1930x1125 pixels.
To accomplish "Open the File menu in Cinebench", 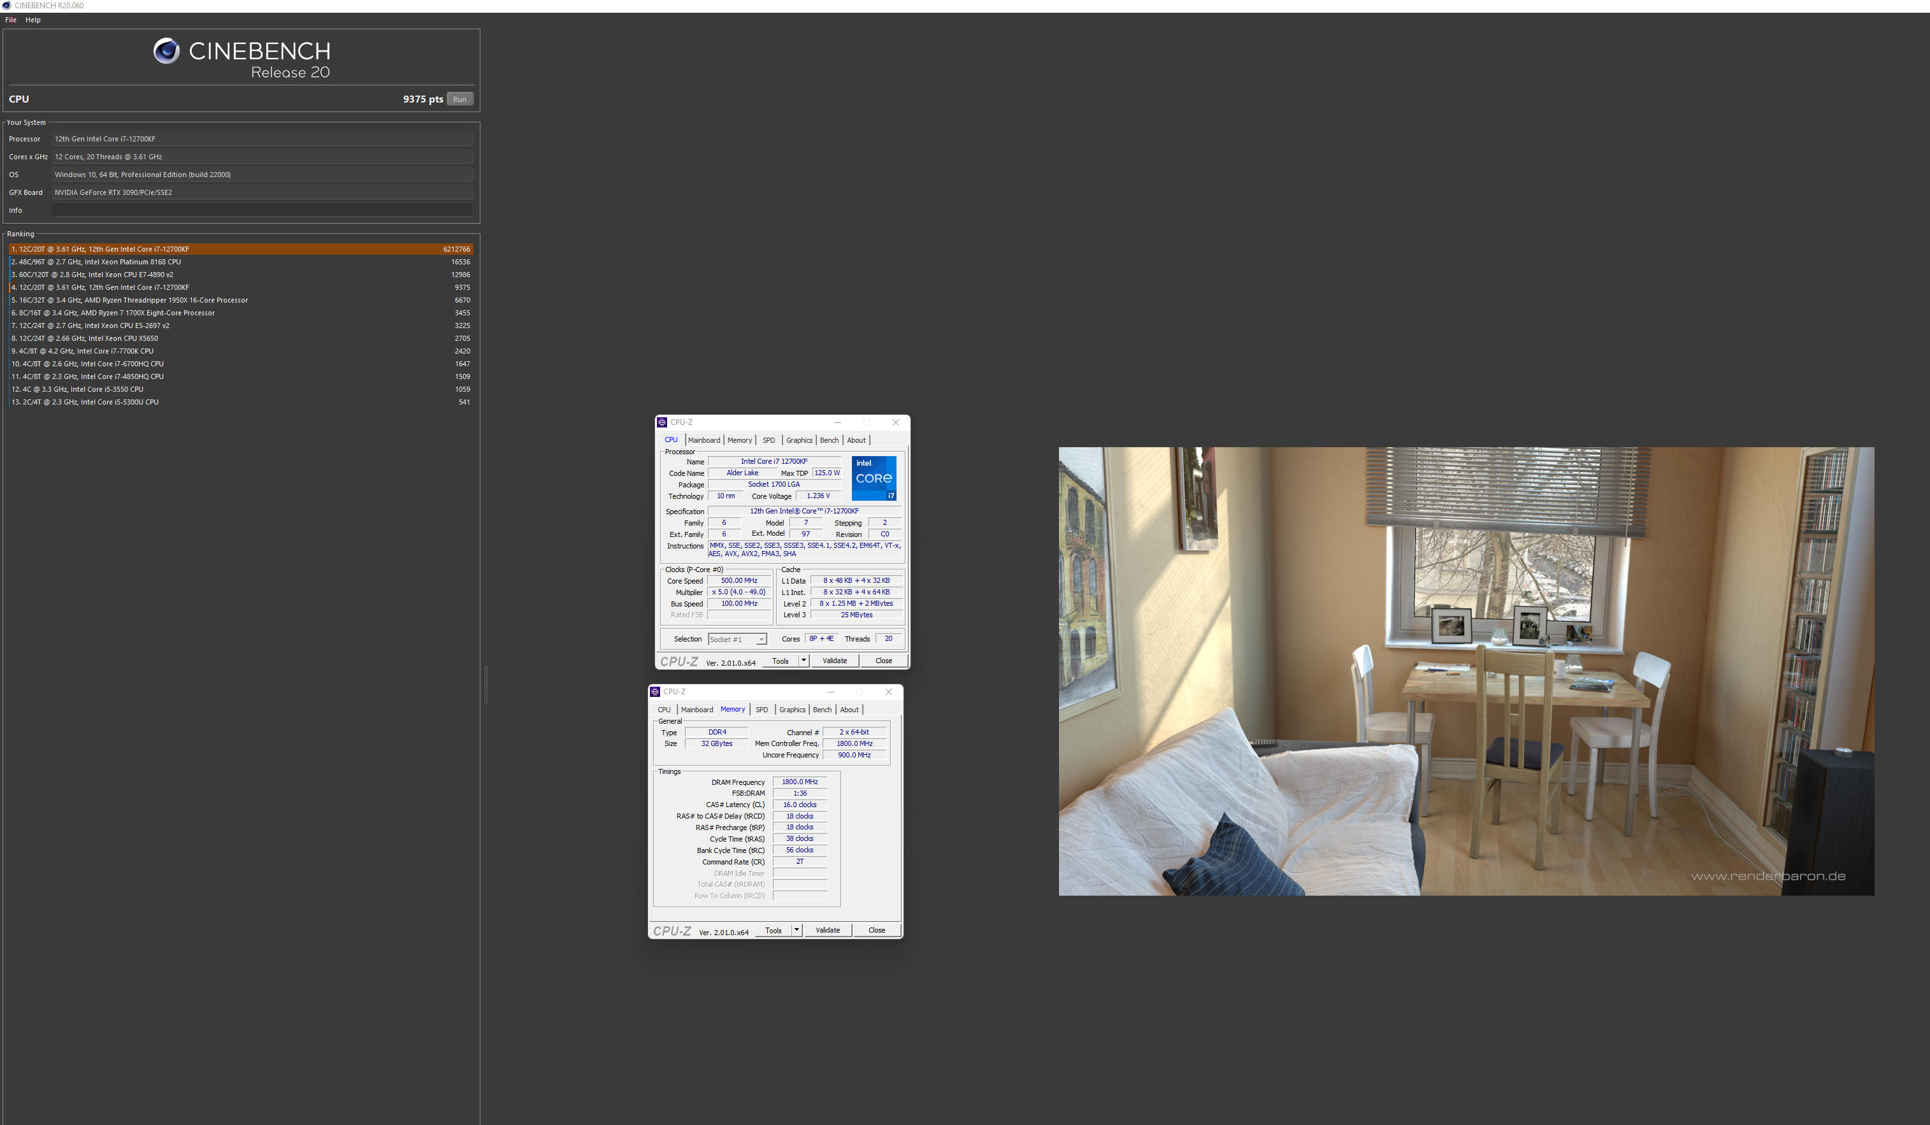I will tap(11, 20).
